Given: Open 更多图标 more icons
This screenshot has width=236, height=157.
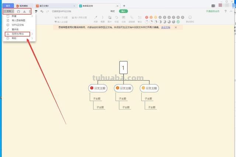Looking at the screenshot, I should click(190, 19).
